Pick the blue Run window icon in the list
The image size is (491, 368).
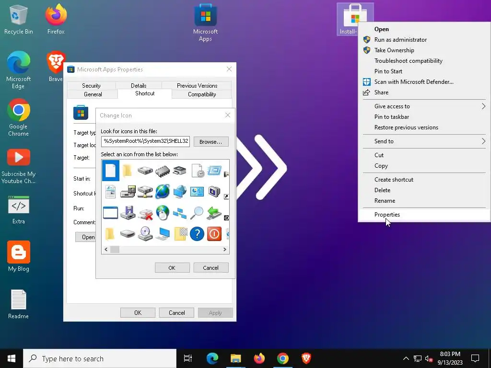pyautogui.click(x=214, y=171)
